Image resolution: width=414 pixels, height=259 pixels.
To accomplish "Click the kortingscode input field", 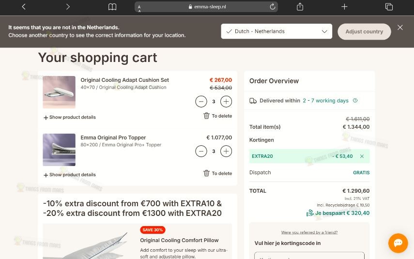I will tap(309, 256).
